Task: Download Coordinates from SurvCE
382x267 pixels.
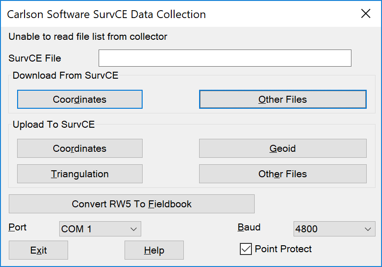Action: 80,99
